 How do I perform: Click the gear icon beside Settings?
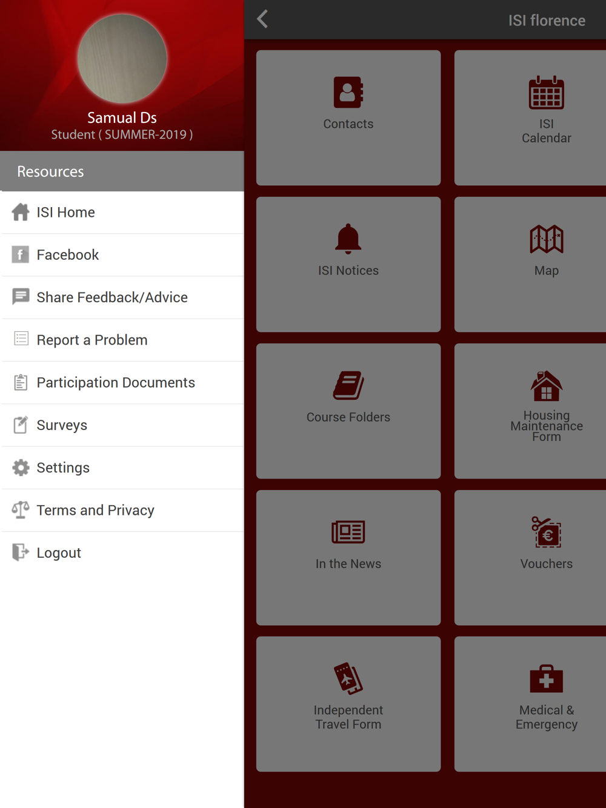coord(21,467)
